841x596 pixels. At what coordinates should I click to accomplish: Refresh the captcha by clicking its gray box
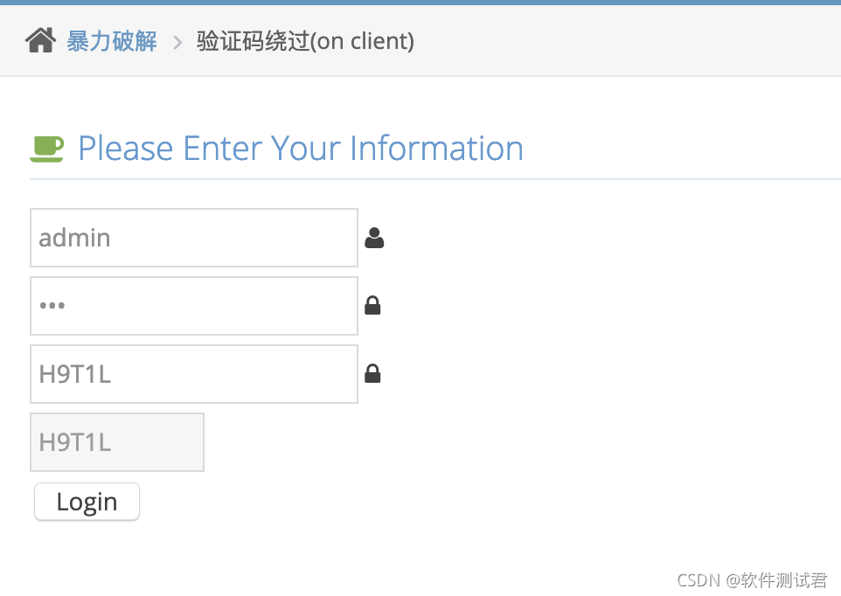pyautogui.click(x=116, y=441)
